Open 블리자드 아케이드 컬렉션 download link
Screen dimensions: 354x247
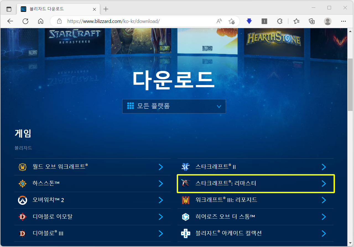click(256, 233)
